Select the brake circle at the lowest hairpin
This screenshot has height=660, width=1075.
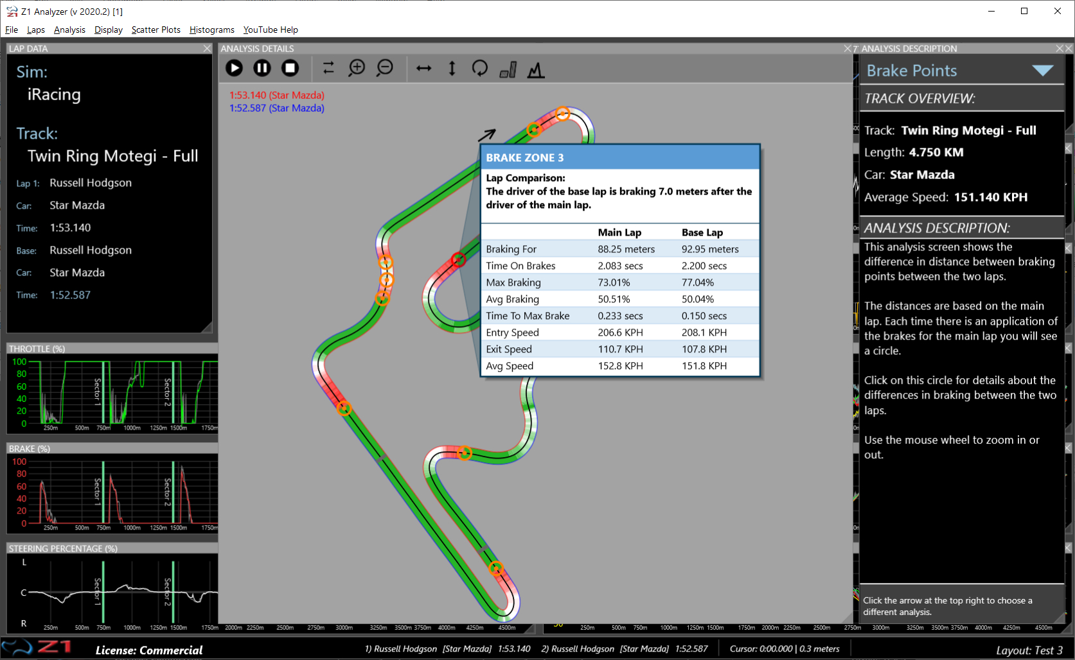pyautogui.click(x=495, y=568)
